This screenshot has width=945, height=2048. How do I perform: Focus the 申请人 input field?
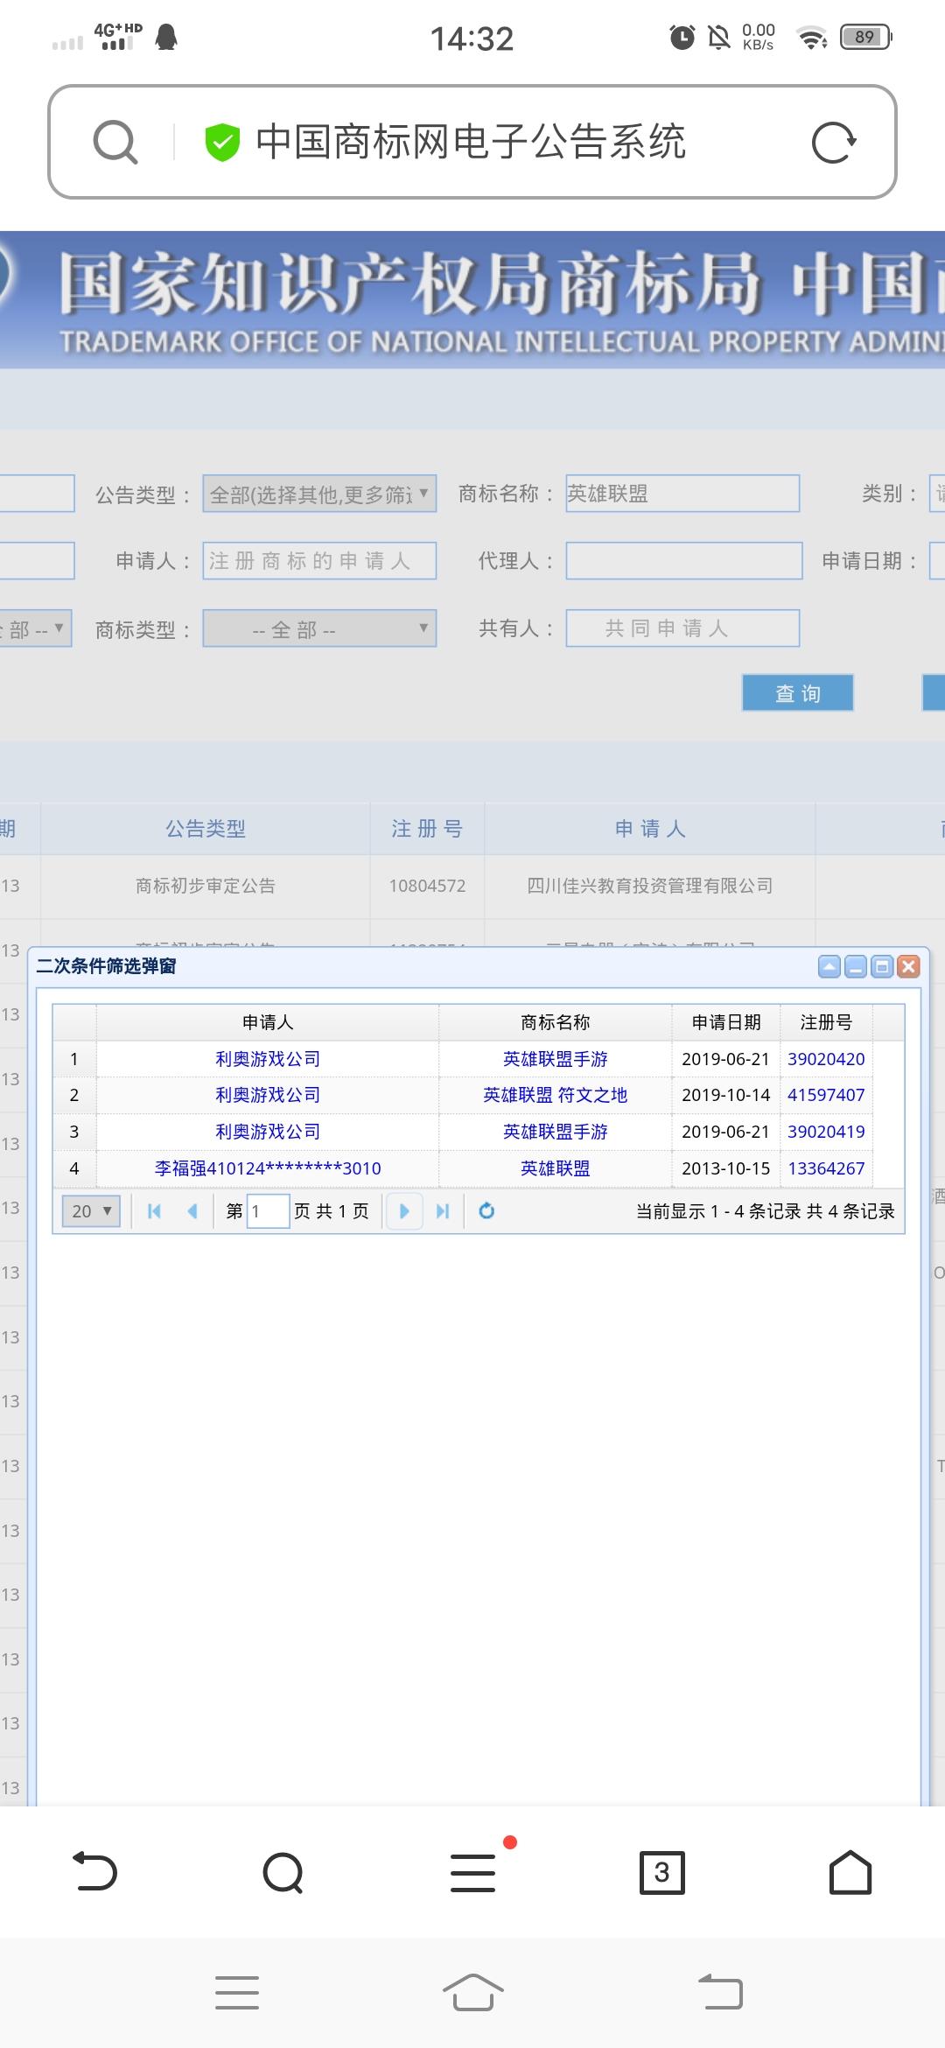319,561
